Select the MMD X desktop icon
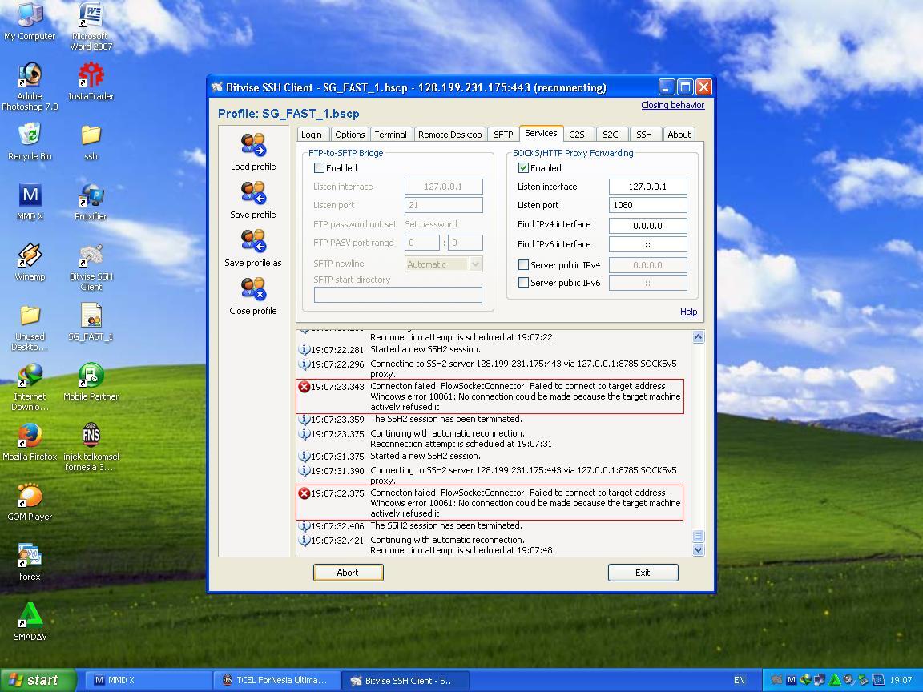 [30, 201]
